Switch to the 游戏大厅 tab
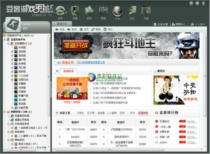This screenshot has height=154, width=210. coord(62,24)
